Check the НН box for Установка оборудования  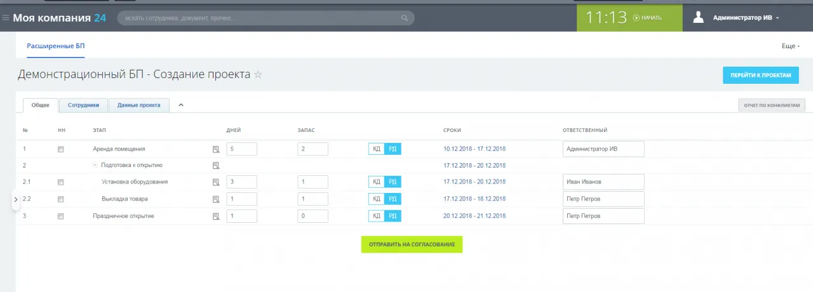coord(61,182)
